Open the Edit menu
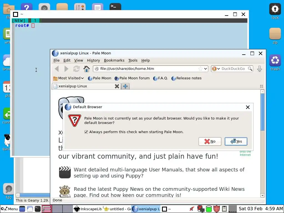Viewport: 284px width, 213px height. (67, 60)
